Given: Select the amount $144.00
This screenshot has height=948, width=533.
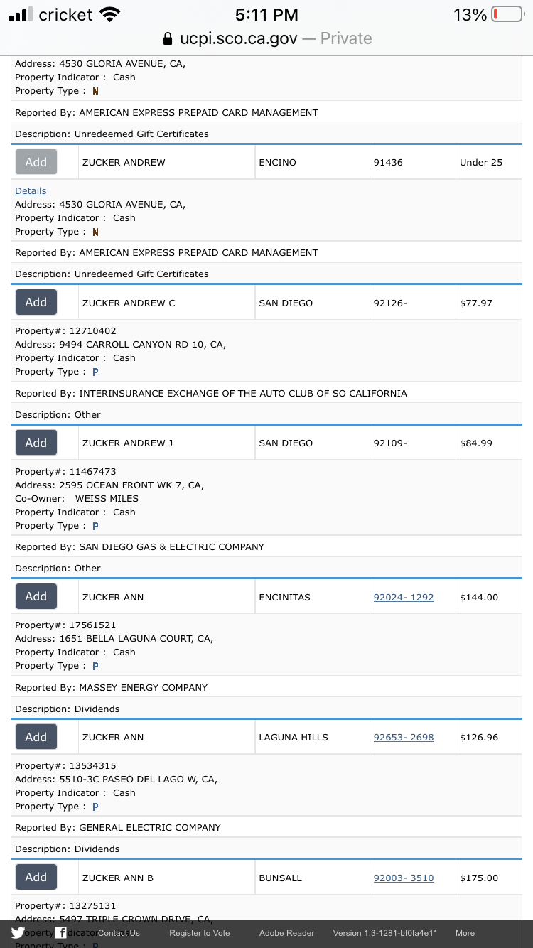Looking at the screenshot, I should [x=479, y=597].
